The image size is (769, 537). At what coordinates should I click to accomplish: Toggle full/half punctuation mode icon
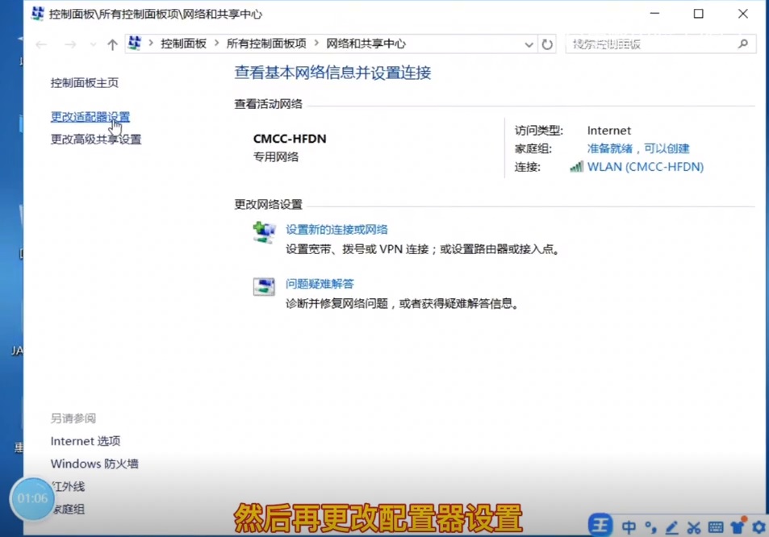pyautogui.click(x=650, y=526)
